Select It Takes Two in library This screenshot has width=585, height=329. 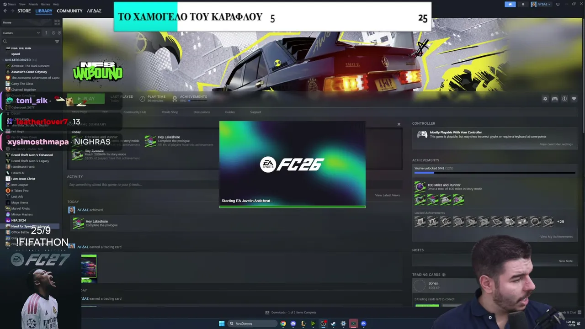tap(20, 191)
